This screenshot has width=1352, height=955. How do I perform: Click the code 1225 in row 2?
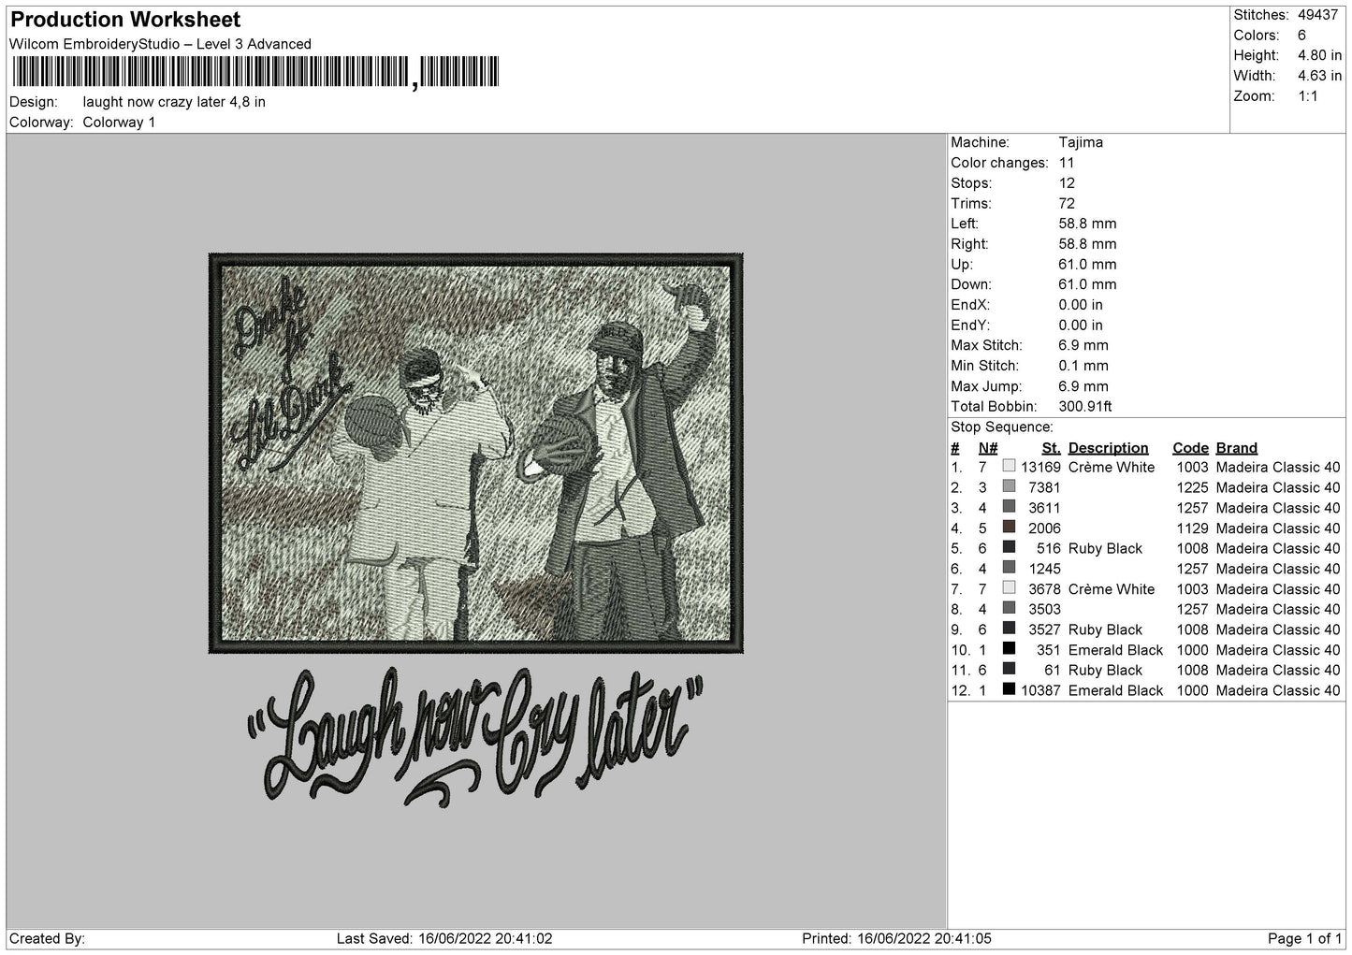pos(1192,487)
